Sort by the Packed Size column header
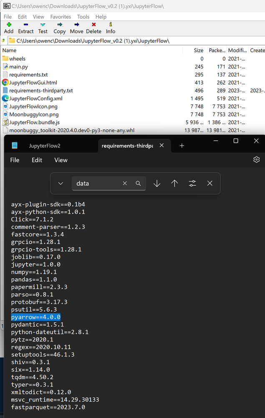The width and height of the screenshot is (265, 418). 216,50
